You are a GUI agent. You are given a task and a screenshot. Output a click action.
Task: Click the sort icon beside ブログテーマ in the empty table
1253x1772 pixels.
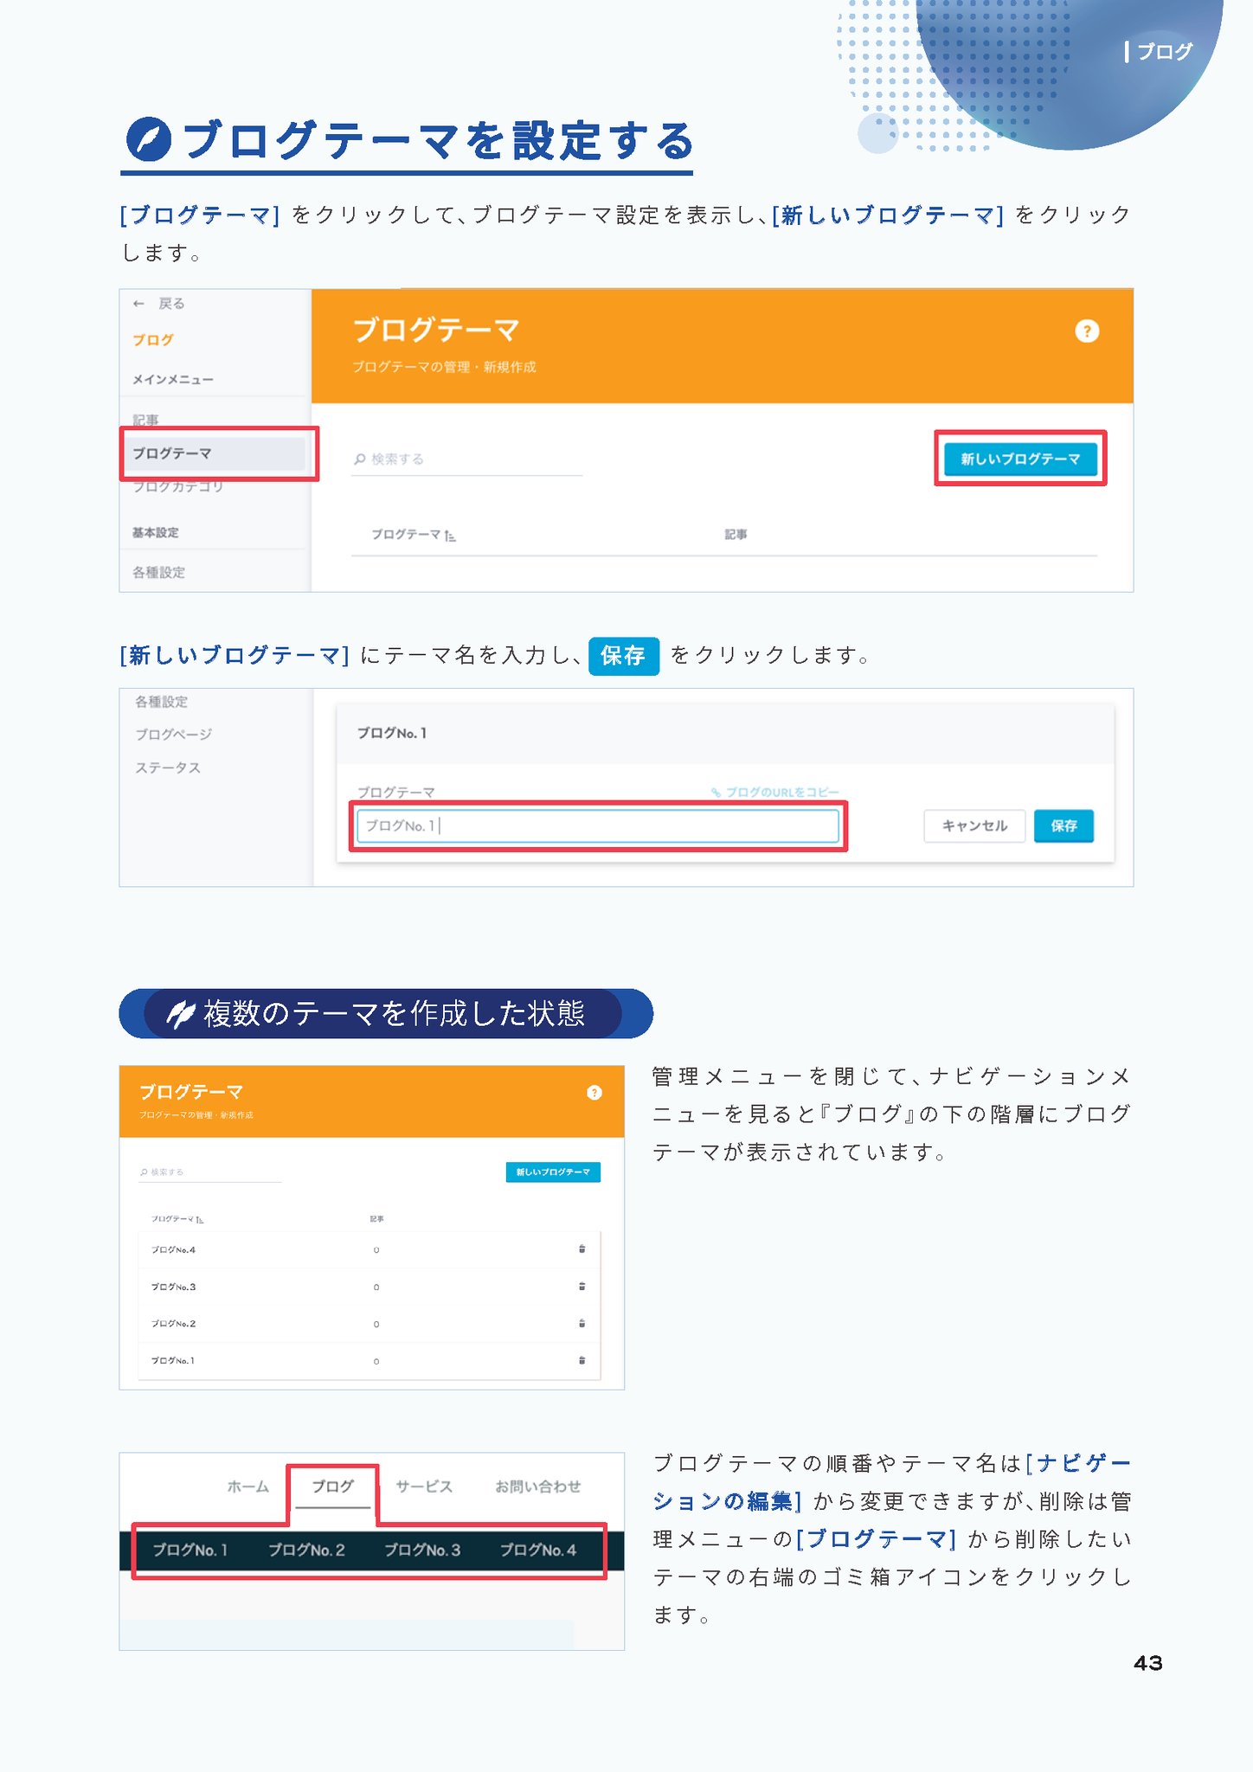point(450,536)
